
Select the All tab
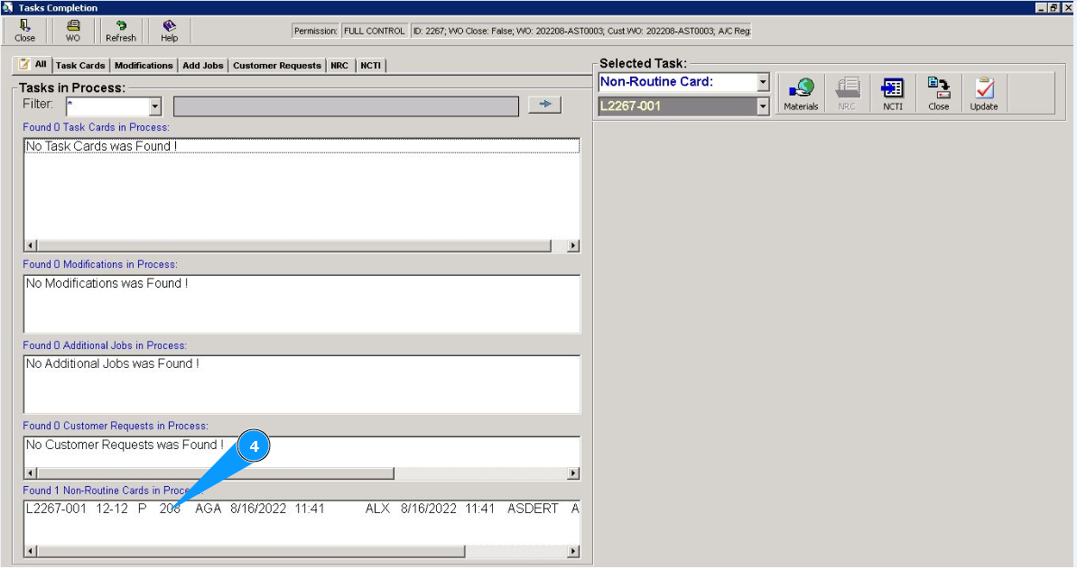tap(32, 65)
